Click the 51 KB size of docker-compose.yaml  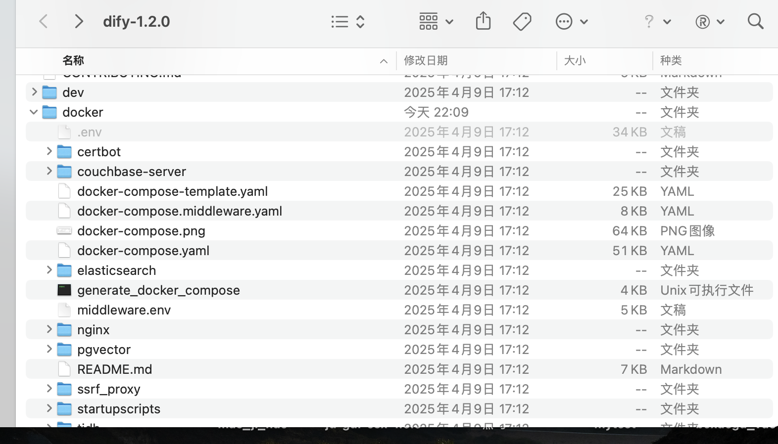pyautogui.click(x=630, y=251)
